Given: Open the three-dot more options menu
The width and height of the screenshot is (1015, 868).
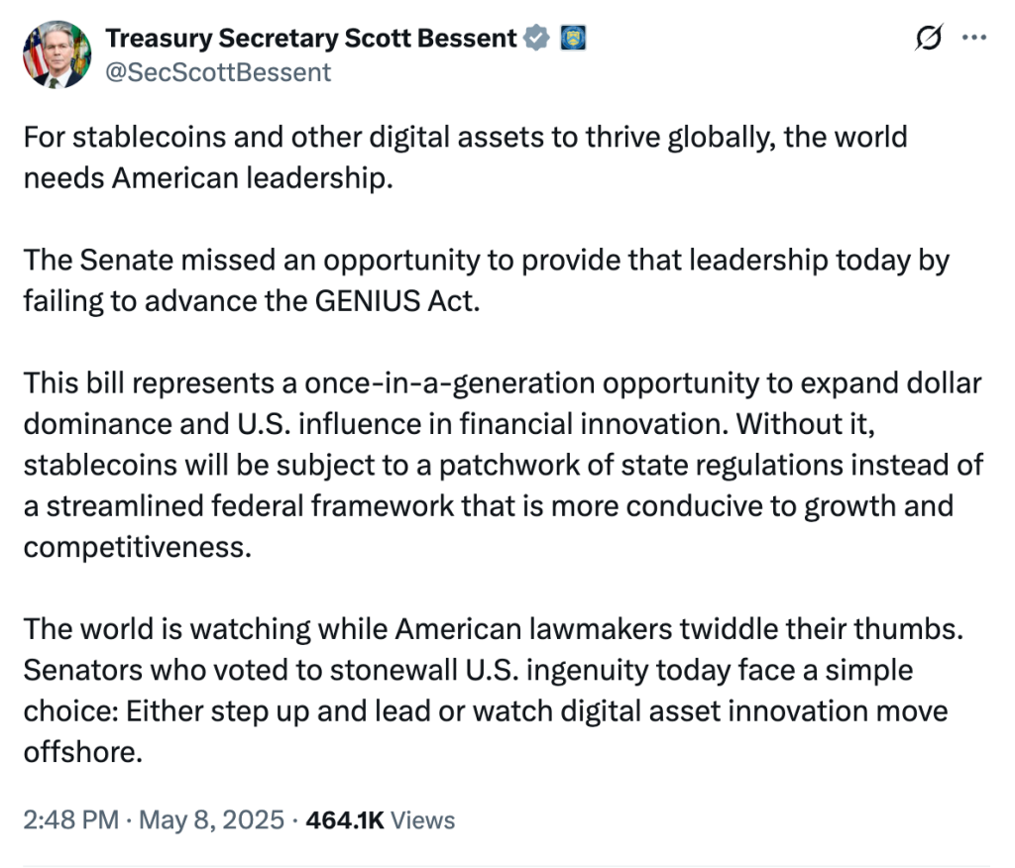Looking at the screenshot, I should (x=975, y=38).
